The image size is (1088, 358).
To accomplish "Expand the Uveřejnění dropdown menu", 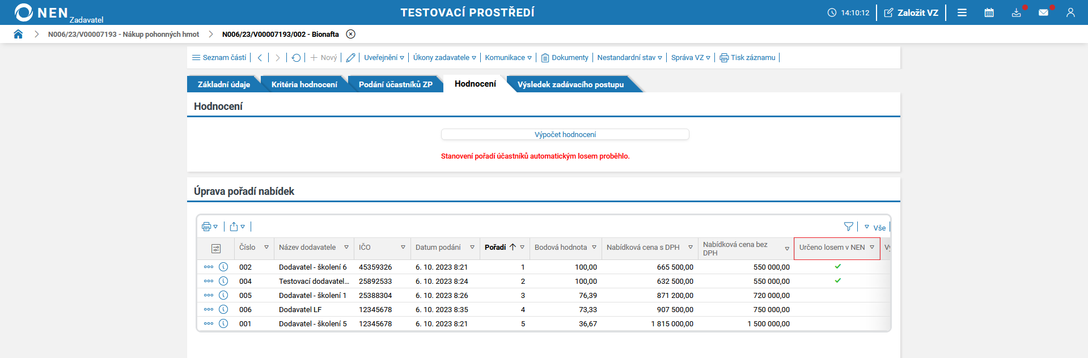I will (384, 58).
